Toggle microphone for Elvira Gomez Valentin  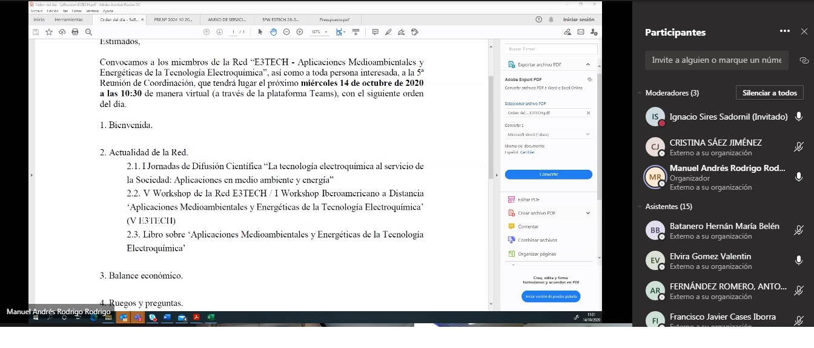click(x=799, y=260)
